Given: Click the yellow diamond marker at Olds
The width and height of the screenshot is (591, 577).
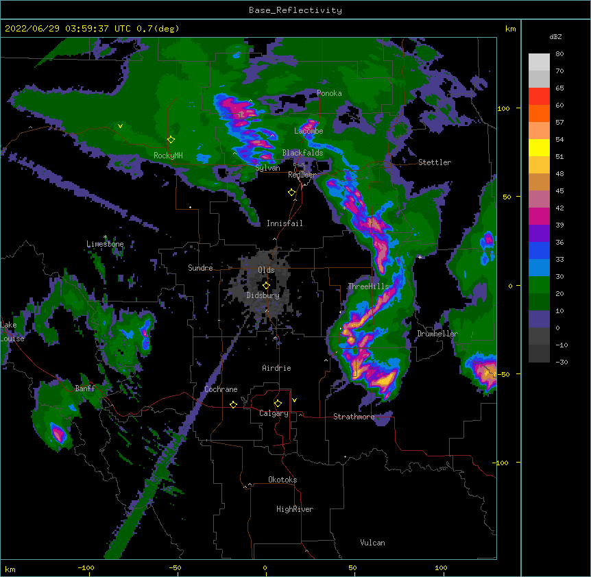Looking at the screenshot, I should click(x=266, y=286).
